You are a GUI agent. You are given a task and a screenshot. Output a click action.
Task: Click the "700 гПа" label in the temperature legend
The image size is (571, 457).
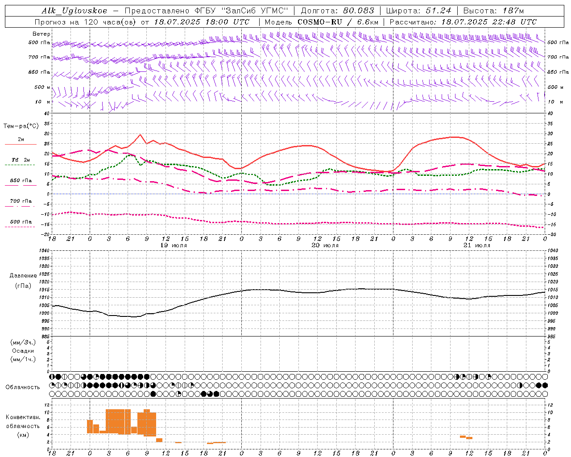click(x=21, y=201)
